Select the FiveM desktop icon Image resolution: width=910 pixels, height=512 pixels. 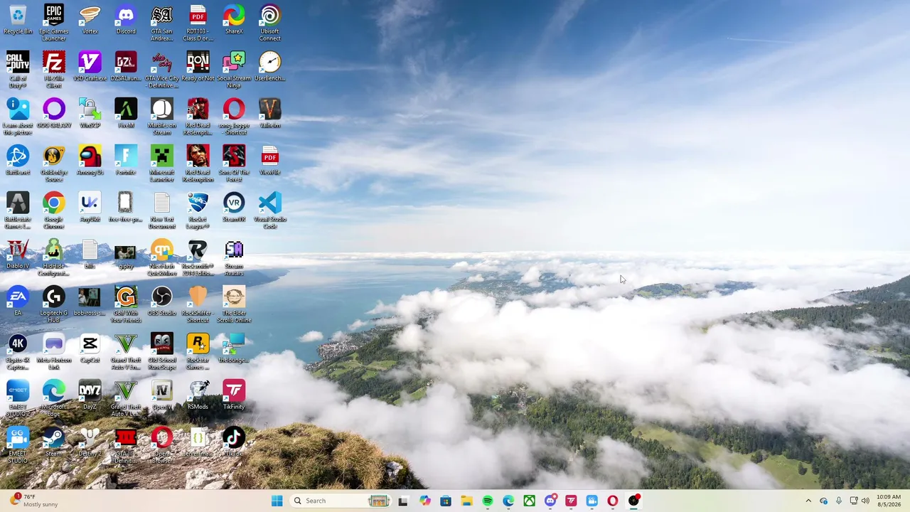126,114
